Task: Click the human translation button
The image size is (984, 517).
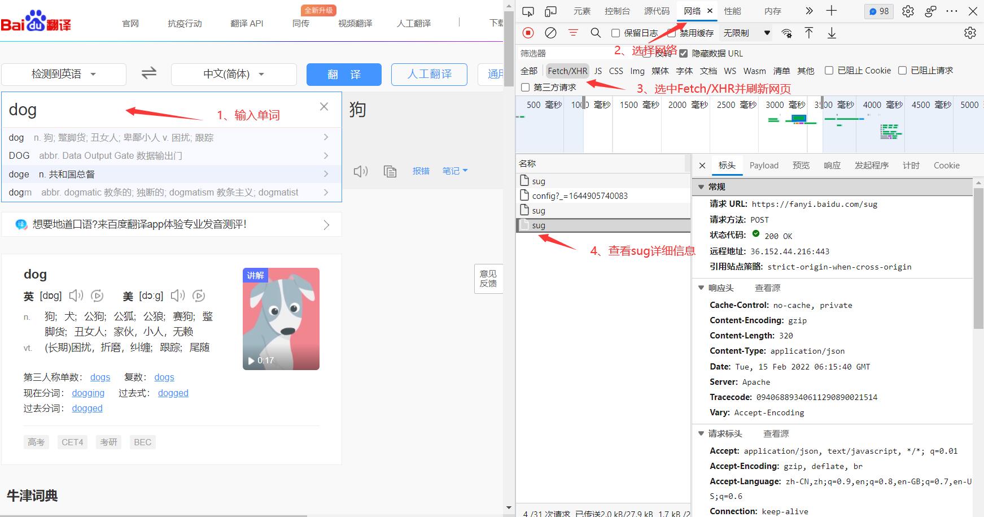Action: [x=429, y=75]
